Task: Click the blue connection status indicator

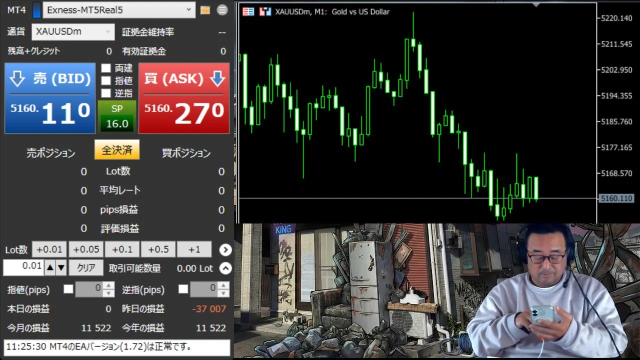Action: pyautogui.click(x=36, y=10)
